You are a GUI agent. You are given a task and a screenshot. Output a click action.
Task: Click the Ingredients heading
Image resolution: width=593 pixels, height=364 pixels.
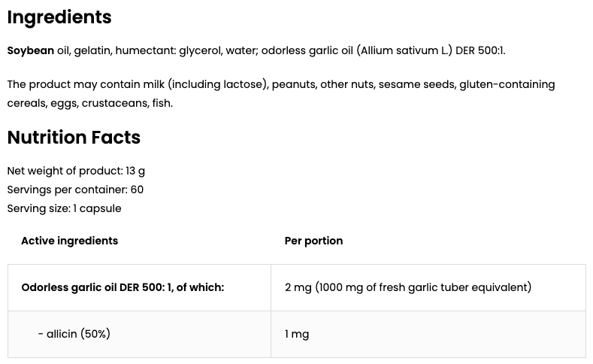59,17
